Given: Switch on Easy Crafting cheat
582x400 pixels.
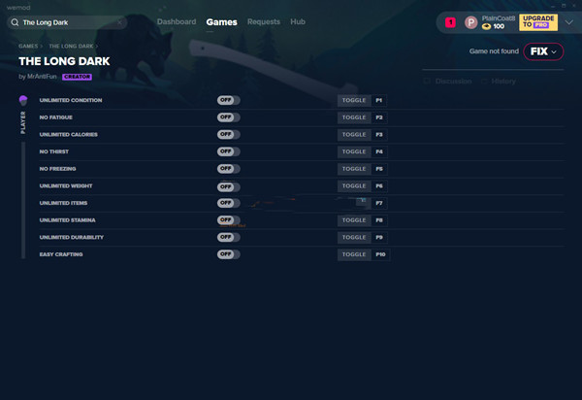Looking at the screenshot, I should [229, 254].
